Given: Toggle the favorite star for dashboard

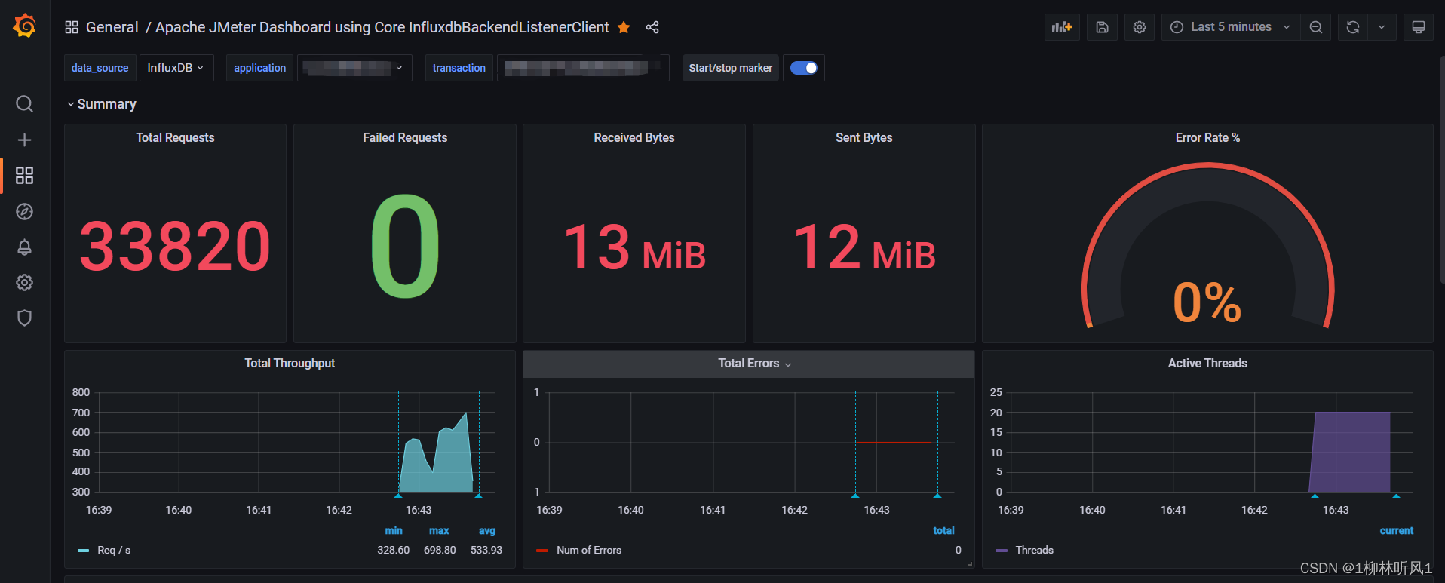Looking at the screenshot, I should pyautogui.click(x=624, y=27).
